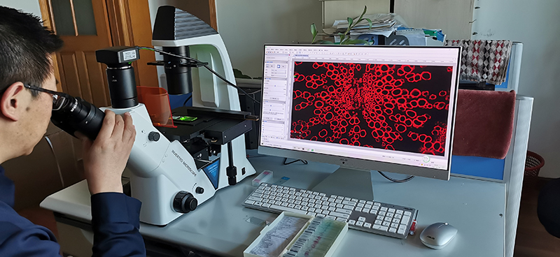Adjust the first slider in the left panel
This screenshot has width=560, height=257.
coord(275,85)
